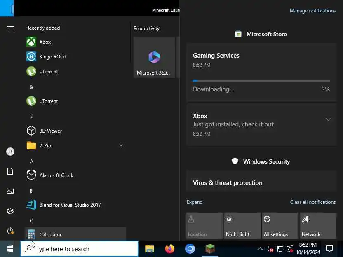Click the # section header
Screen dimensions: 343x257
coord(31,117)
